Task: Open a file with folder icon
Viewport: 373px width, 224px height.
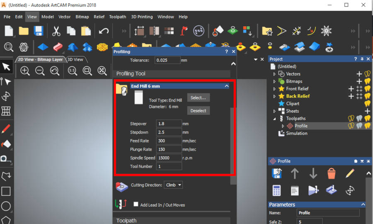Action: tap(24, 31)
